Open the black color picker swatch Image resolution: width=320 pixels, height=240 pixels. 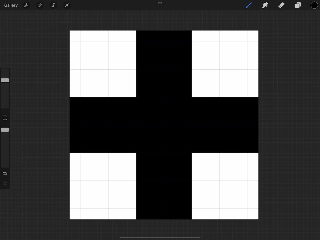click(x=314, y=5)
